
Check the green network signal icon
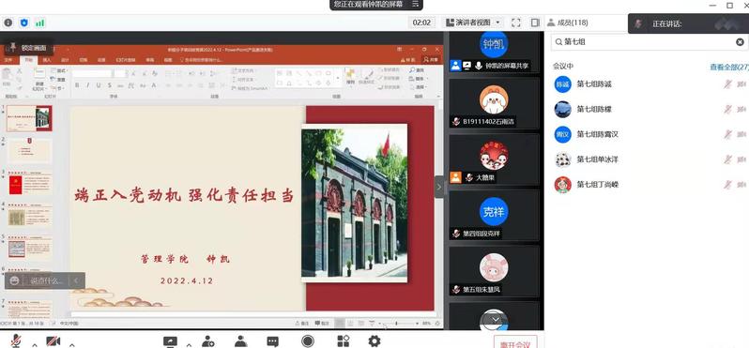[39, 23]
